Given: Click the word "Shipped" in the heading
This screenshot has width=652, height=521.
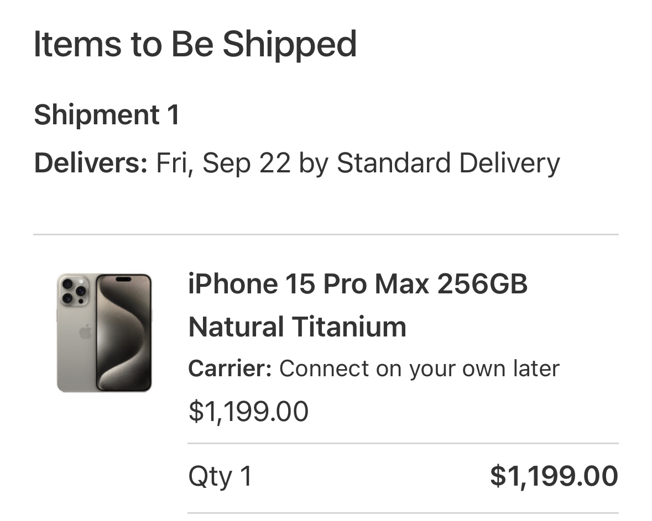Looking at the screenshot, I should (289, 45).
